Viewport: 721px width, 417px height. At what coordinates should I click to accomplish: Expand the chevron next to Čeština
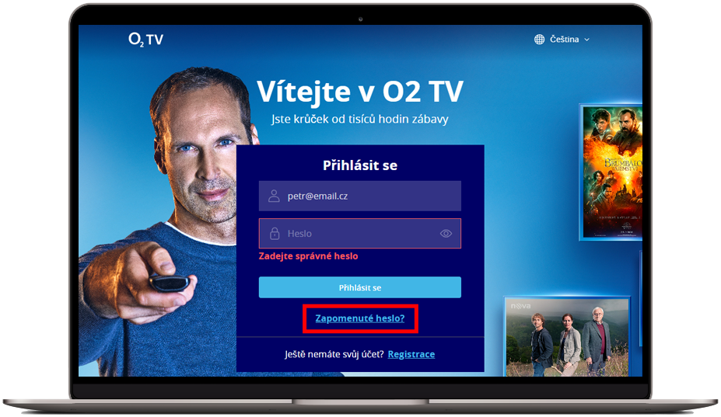(x=586, y=40)
